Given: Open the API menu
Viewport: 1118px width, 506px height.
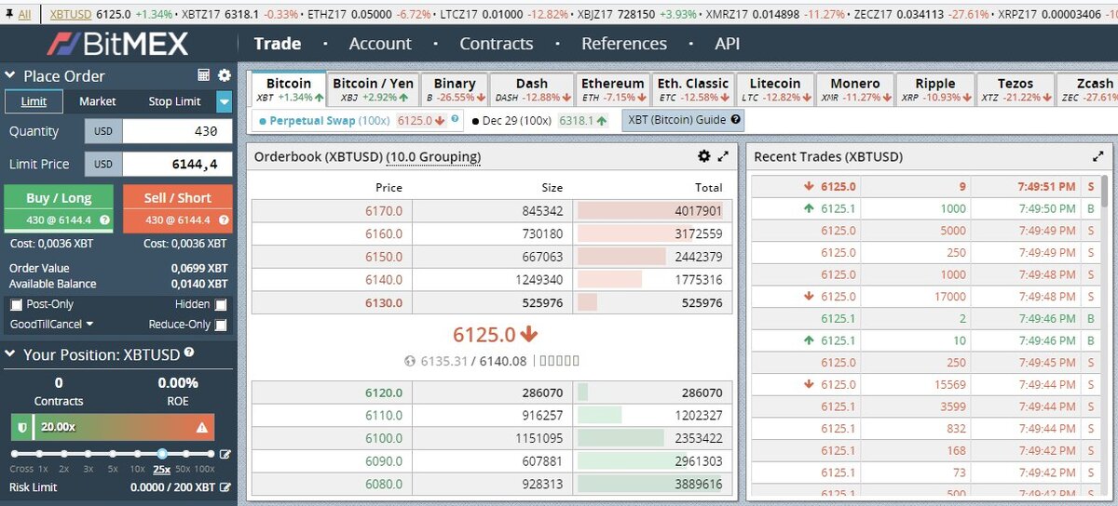Looking at the screenshot, I should [728, 43].
